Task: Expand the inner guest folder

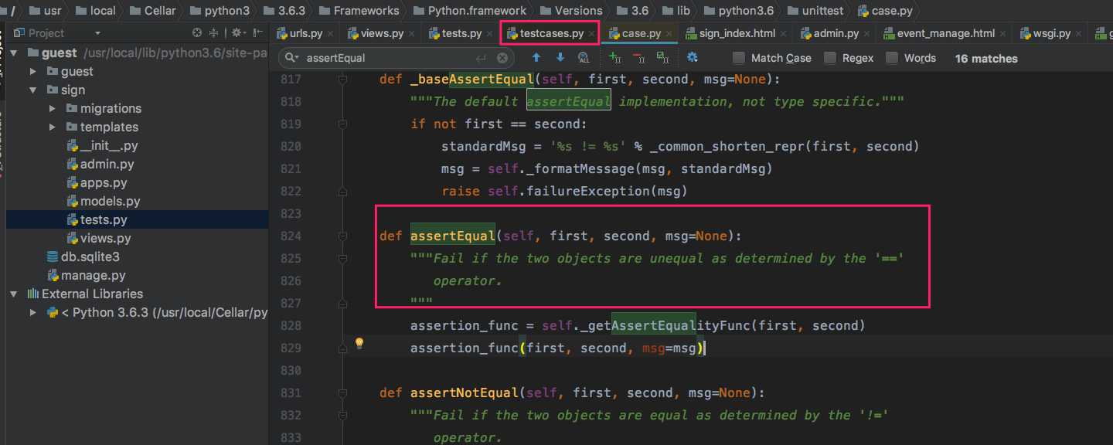Action: 32,71
